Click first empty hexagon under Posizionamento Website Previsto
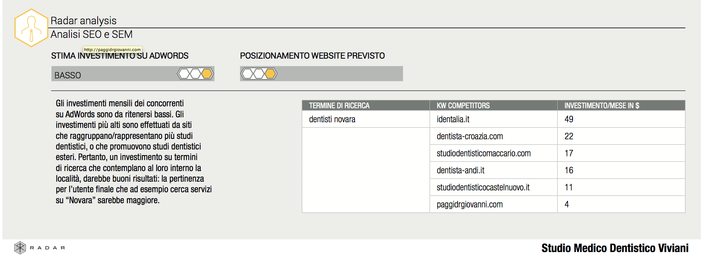The height and width of the screenshot is (260, 702). pyautogui.click(x=247, y=73)
